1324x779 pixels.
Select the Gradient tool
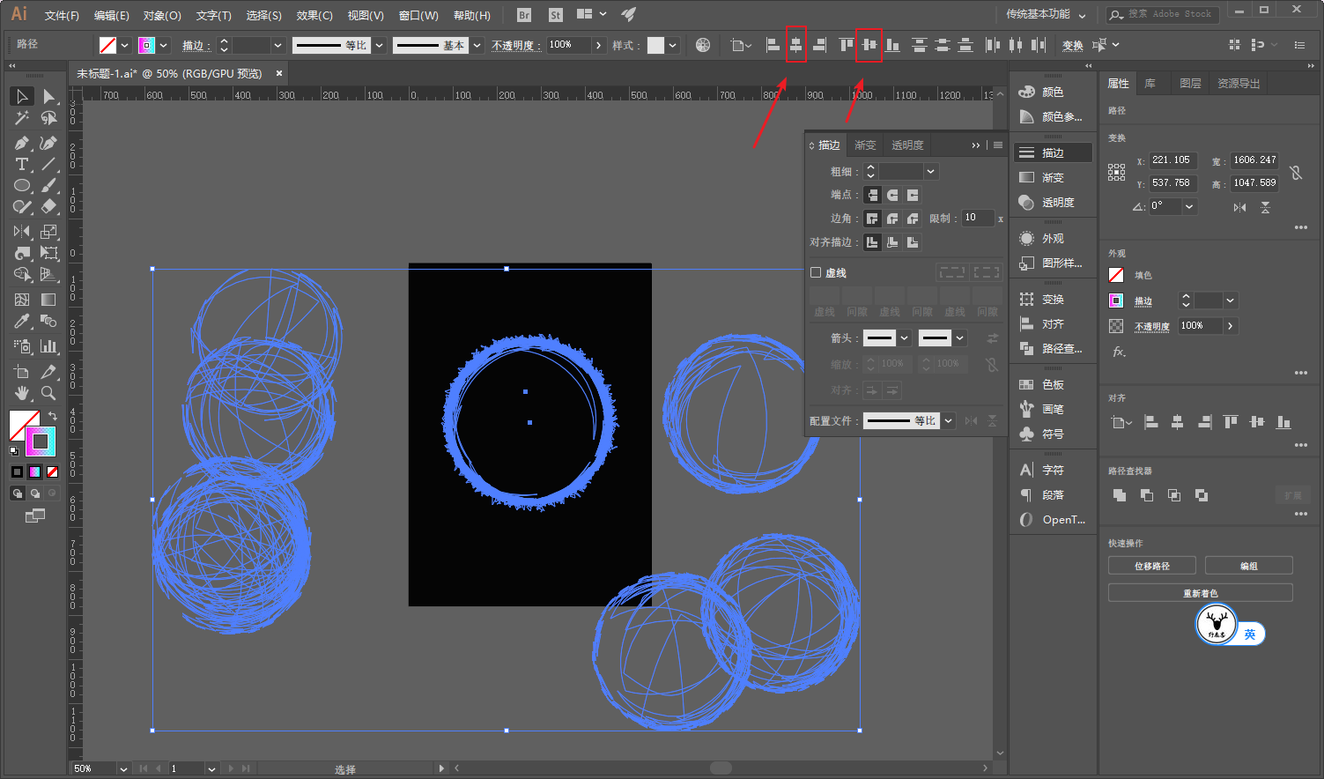[x=48, y=300]
